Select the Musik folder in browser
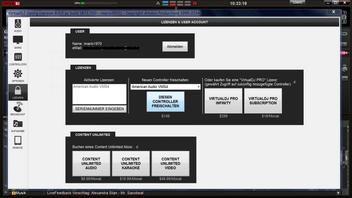 19,193
